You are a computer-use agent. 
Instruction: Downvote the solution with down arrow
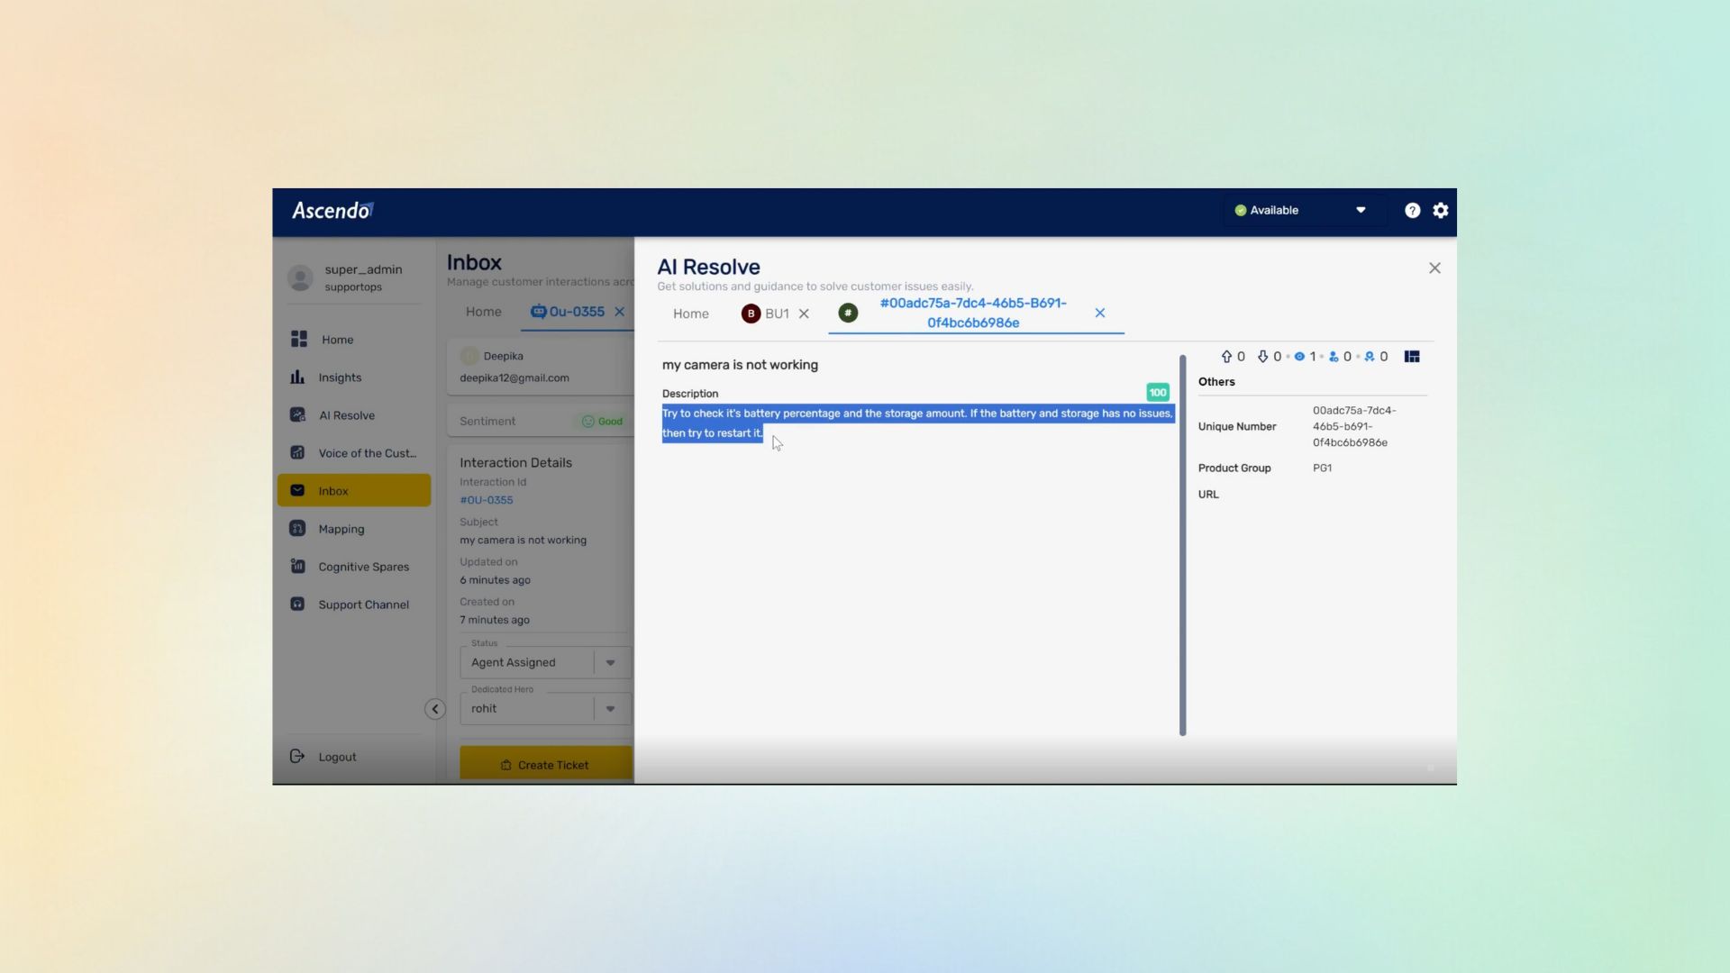pos(1263,357)
